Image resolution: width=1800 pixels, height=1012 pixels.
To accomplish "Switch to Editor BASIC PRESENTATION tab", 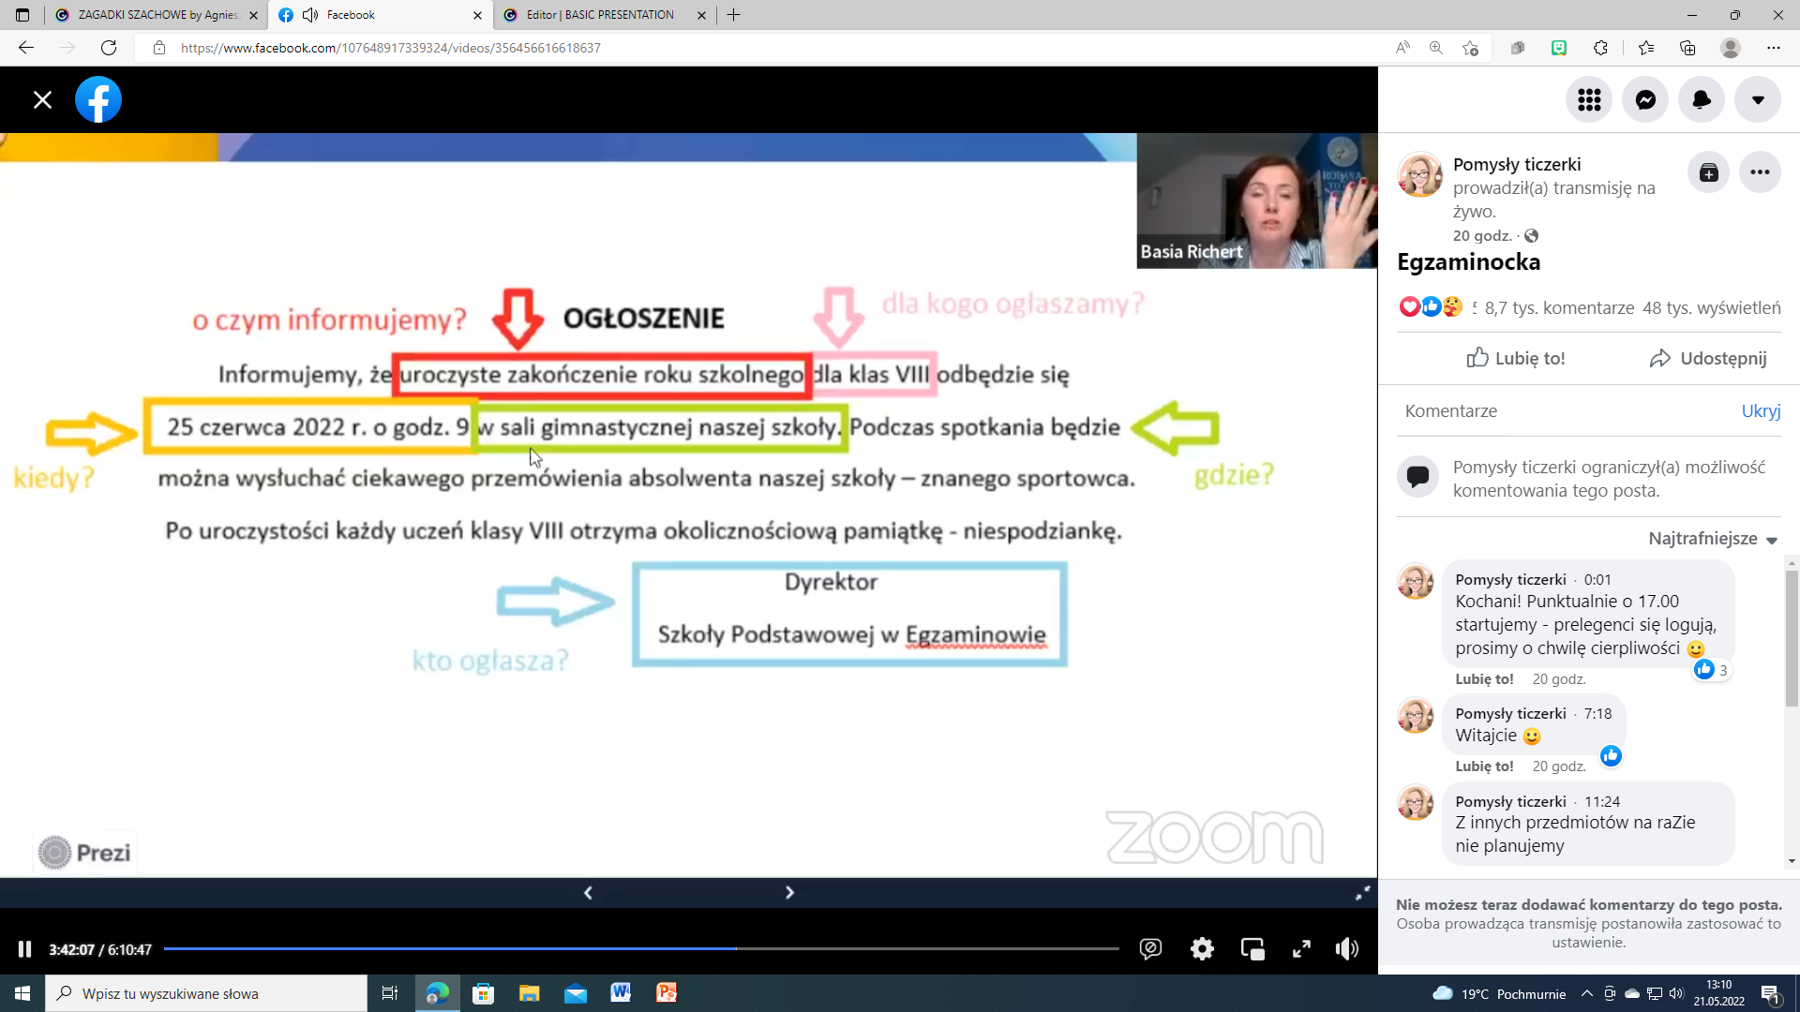I will click(600, 15).
